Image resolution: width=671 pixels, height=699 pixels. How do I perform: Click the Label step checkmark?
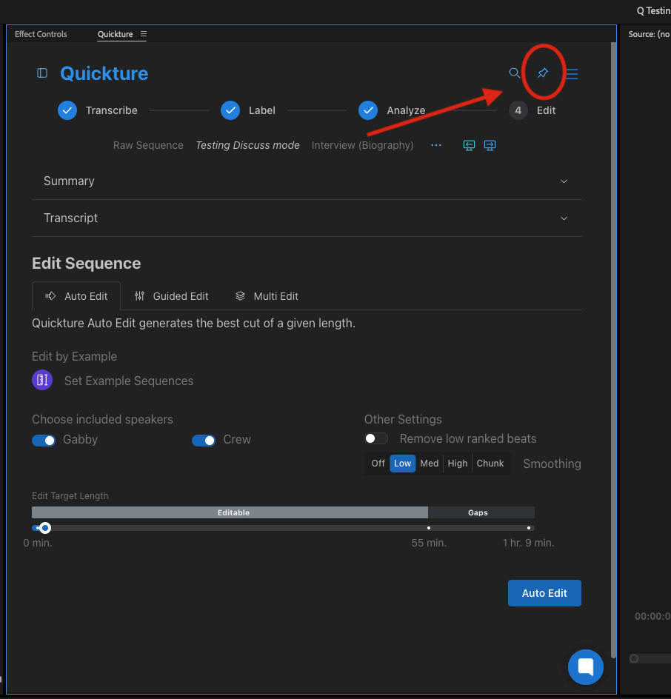pos(230,110)
